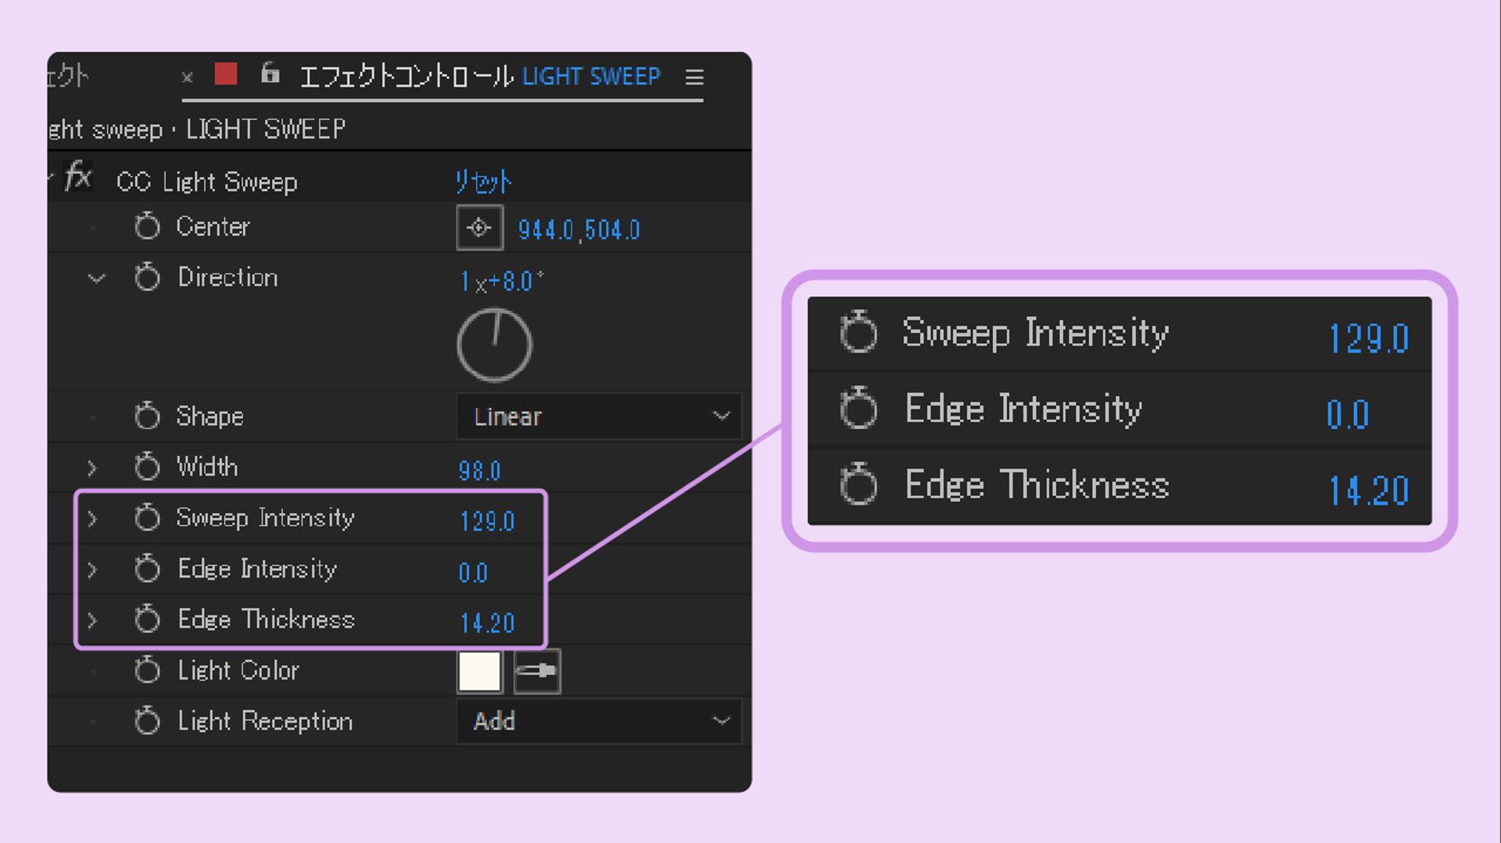Open the Shape dropdown set to Linear
Image resolution: width=1501 pixels, height=843 pixels.
[599, 416]
